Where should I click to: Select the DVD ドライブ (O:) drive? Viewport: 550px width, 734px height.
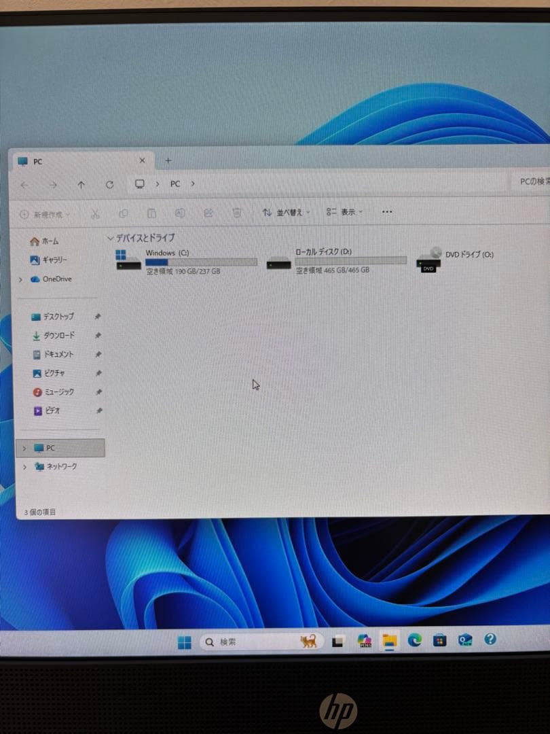tap(456, 260)
